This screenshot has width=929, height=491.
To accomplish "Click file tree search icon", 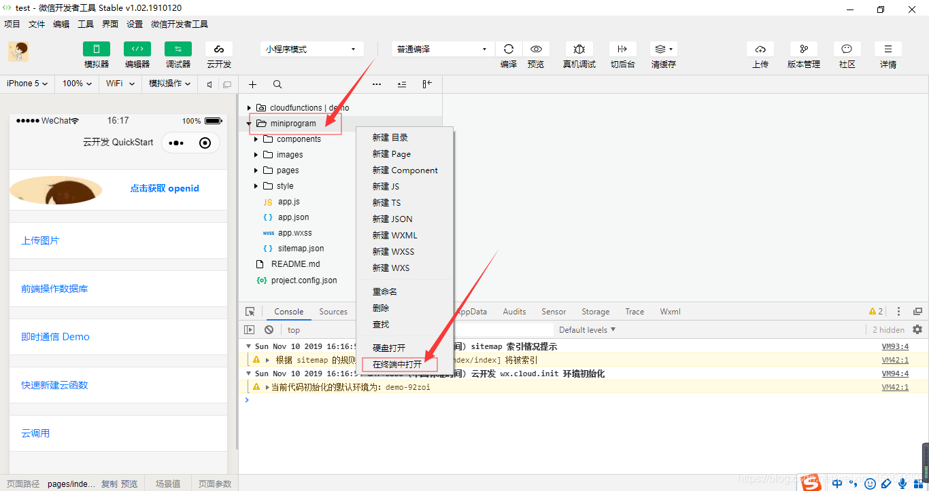I will click(x=277, y=84).
